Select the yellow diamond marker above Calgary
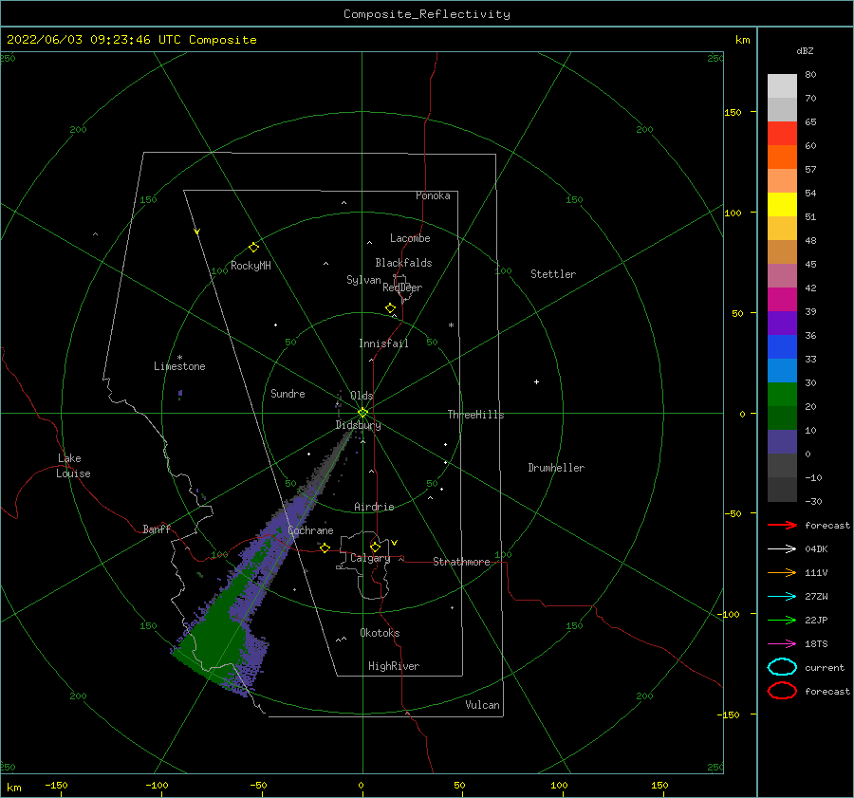 coord(375,547)
